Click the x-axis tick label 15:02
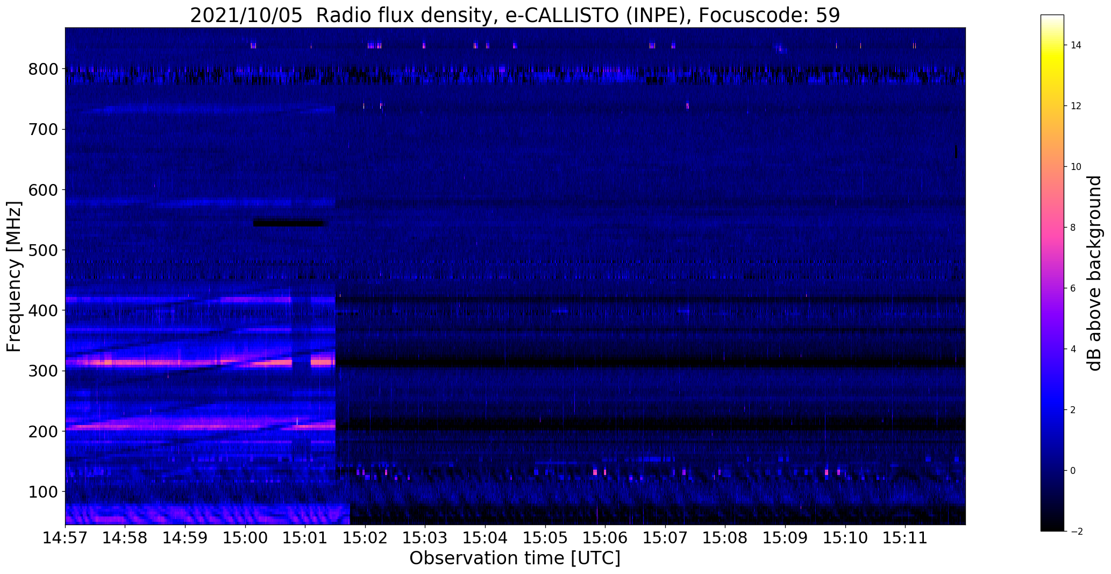1111x574 pixels. coord(365,538)
